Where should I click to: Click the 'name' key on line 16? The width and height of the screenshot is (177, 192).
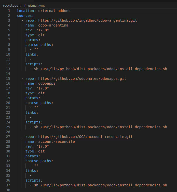(30, 84)
